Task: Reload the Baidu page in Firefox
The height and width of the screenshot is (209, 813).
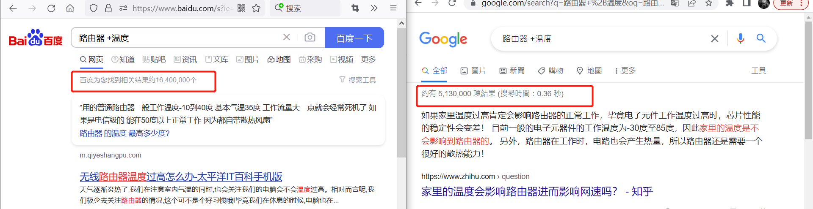Action: (x=51, y=8)
